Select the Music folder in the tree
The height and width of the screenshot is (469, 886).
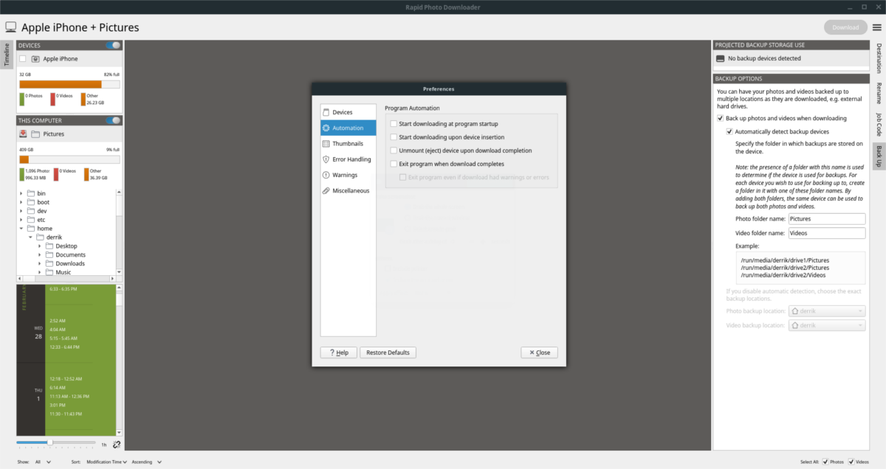pos(63,272)
